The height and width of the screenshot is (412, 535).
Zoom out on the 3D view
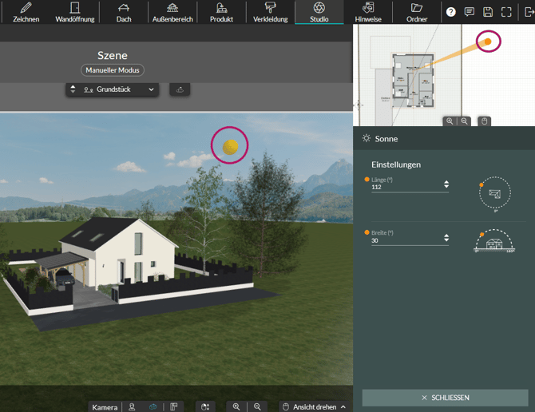click(x=257, y=407)
